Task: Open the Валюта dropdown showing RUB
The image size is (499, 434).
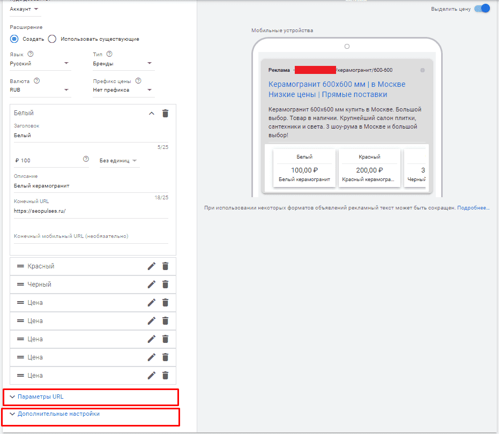Action: point(40,90)
